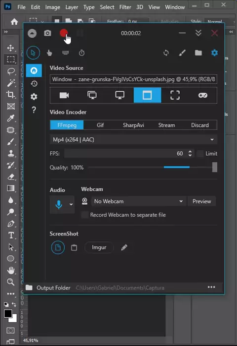Open the image editor pencil button

pyautogui.click(x=124, y=247)
